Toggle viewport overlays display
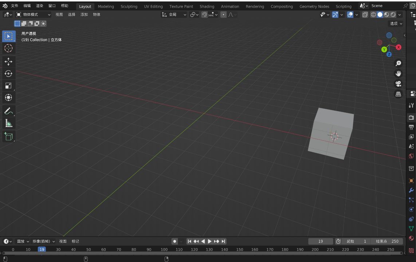The height and width of the screenshot is (262, 416). pos(350,15)
